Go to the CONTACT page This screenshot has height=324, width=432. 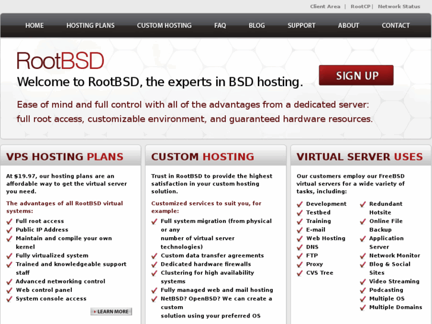[396, 26]
